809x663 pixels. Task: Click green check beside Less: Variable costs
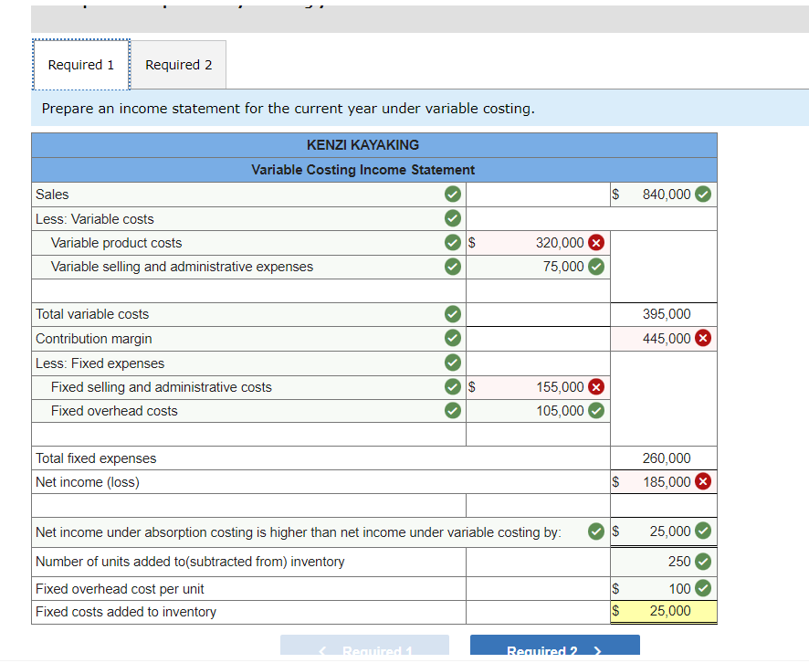(x=453, y=218)
